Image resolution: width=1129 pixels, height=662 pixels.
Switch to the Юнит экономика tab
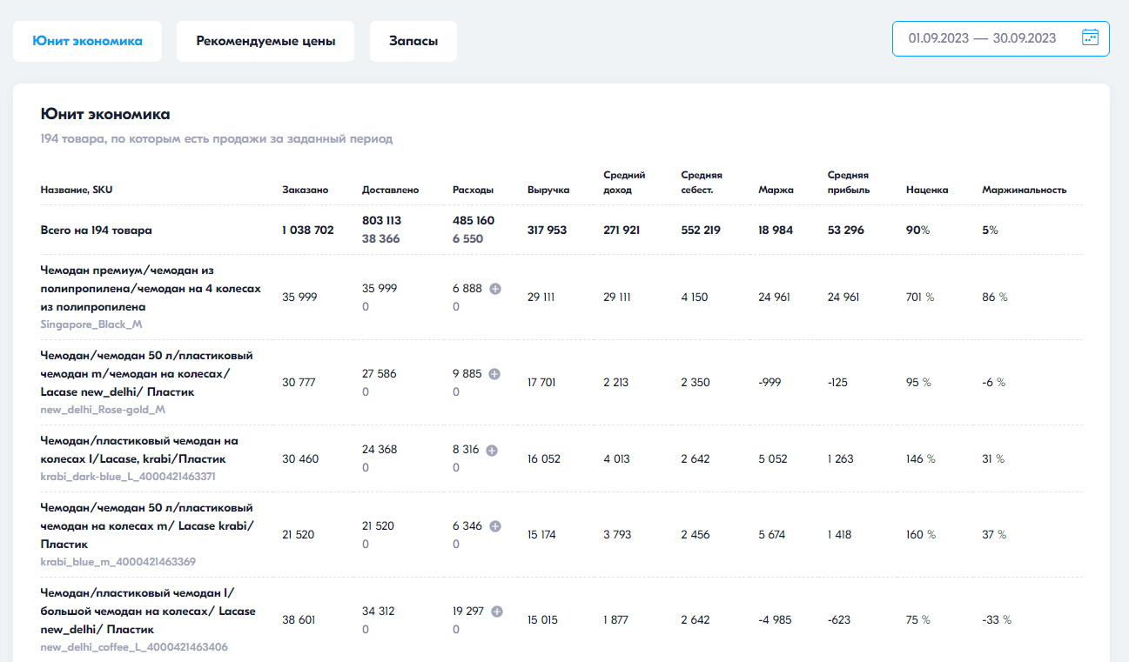(87, 41)
